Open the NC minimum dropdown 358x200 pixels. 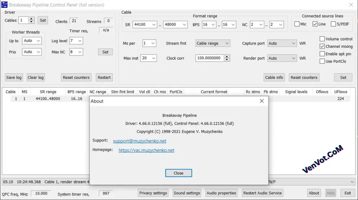point(257,25)
